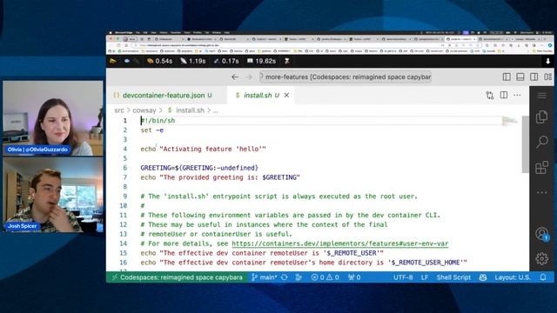Toggle the bottom panel layout icon

tap(520, 77)
